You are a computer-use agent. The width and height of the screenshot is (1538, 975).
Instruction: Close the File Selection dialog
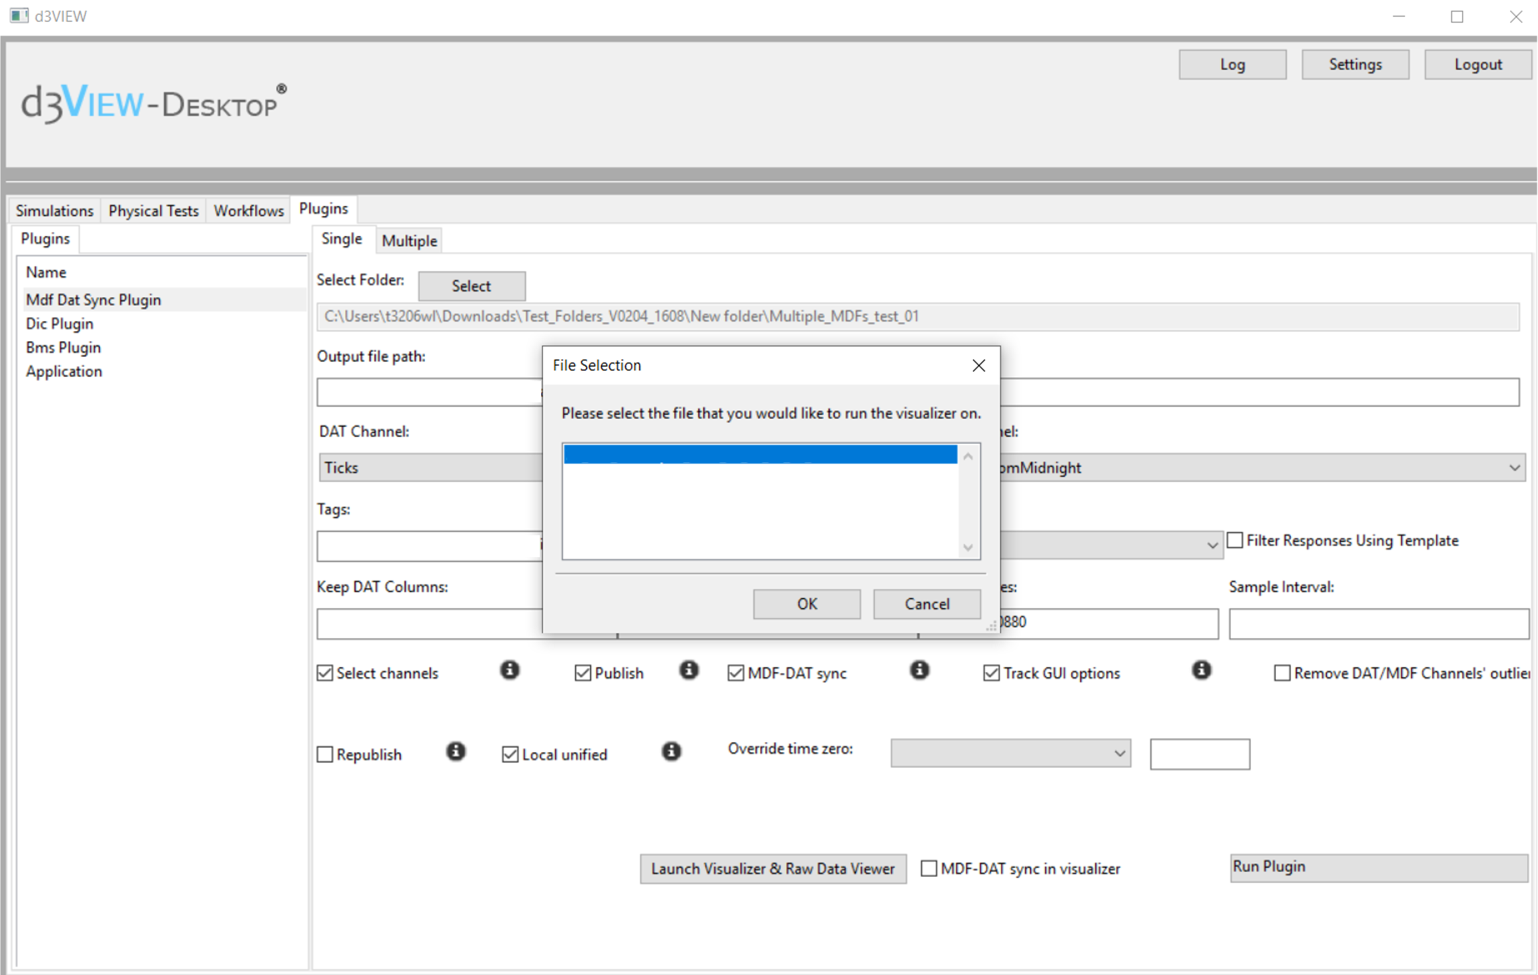tap(978, 366)
